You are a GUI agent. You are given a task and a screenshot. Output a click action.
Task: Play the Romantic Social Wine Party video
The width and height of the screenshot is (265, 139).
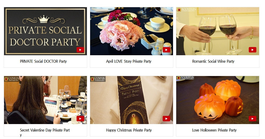[252, 50]
